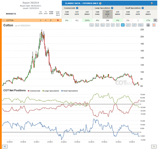Collapse Cotton row using dropdown arrow

(x=155, y=20)
